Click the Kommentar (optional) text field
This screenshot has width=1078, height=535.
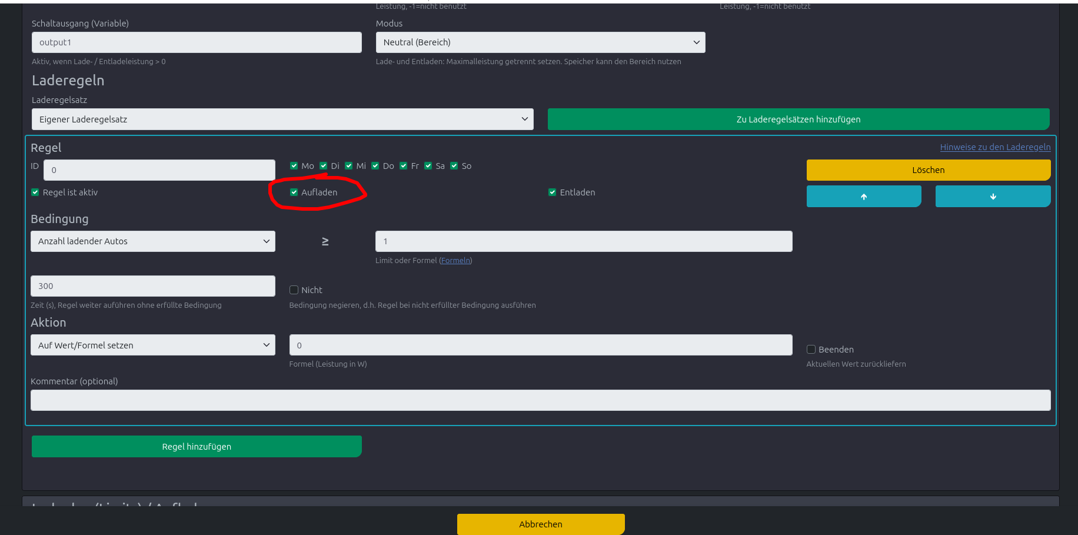(540, 400)
